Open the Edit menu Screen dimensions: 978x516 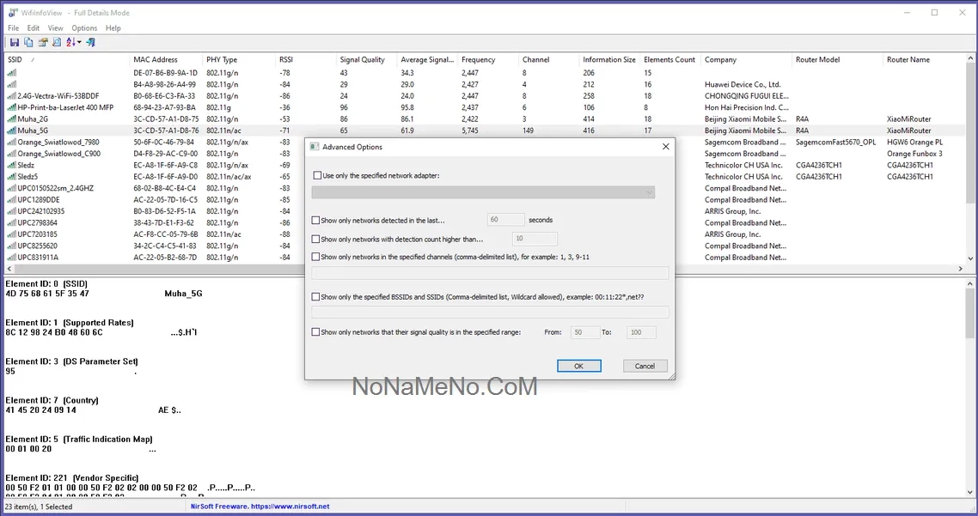tap(33, 28)
